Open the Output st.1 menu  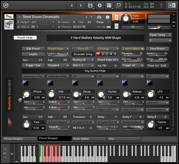pyautogui.click(x=36, y=22)
